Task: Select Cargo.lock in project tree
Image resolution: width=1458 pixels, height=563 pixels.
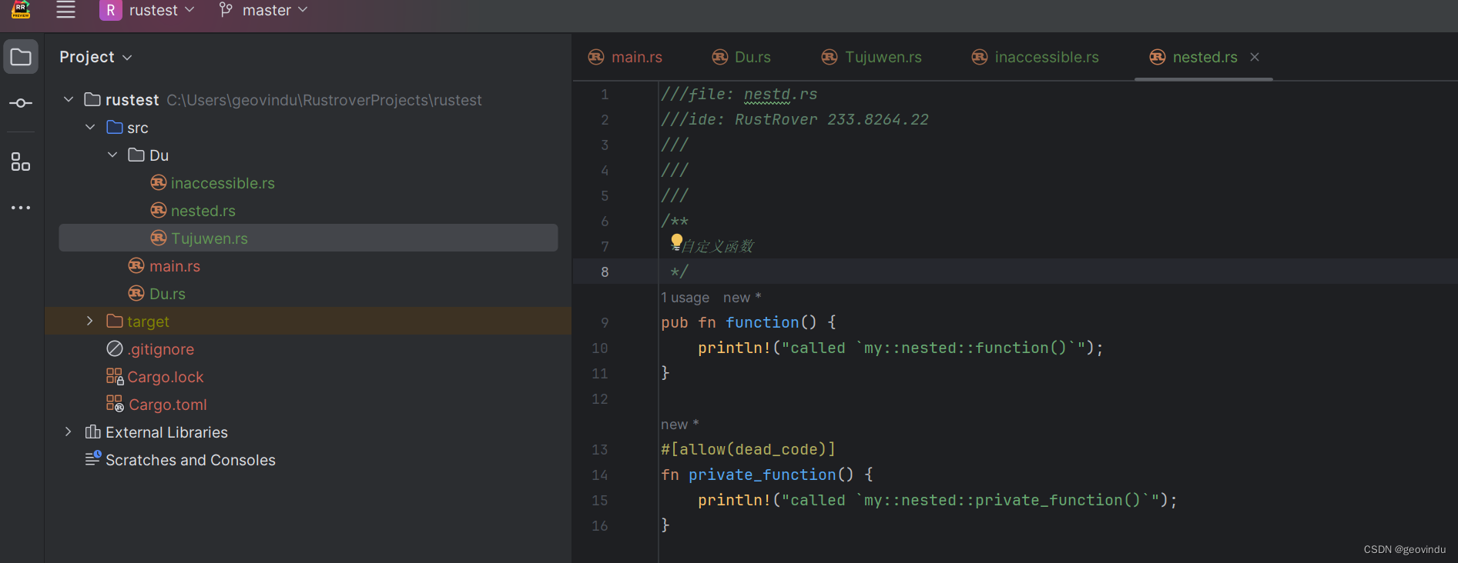Action: 166,377
